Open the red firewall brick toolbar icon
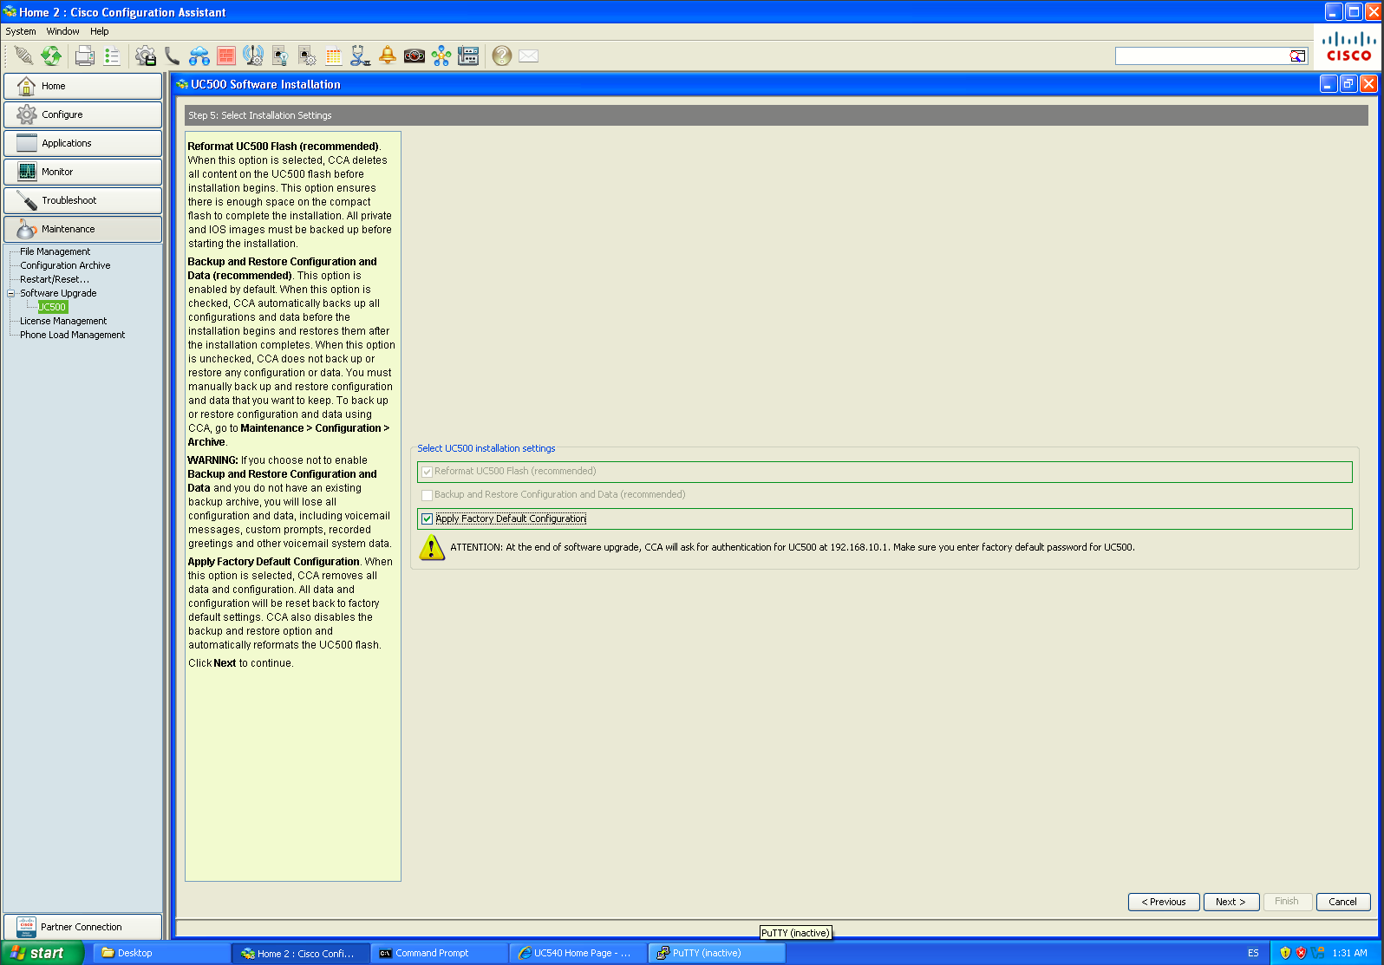The image size is (1384, 965). point(226,55)
